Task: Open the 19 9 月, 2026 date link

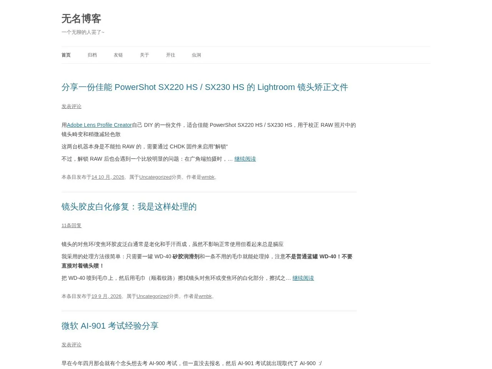Action: click(106, 296)
